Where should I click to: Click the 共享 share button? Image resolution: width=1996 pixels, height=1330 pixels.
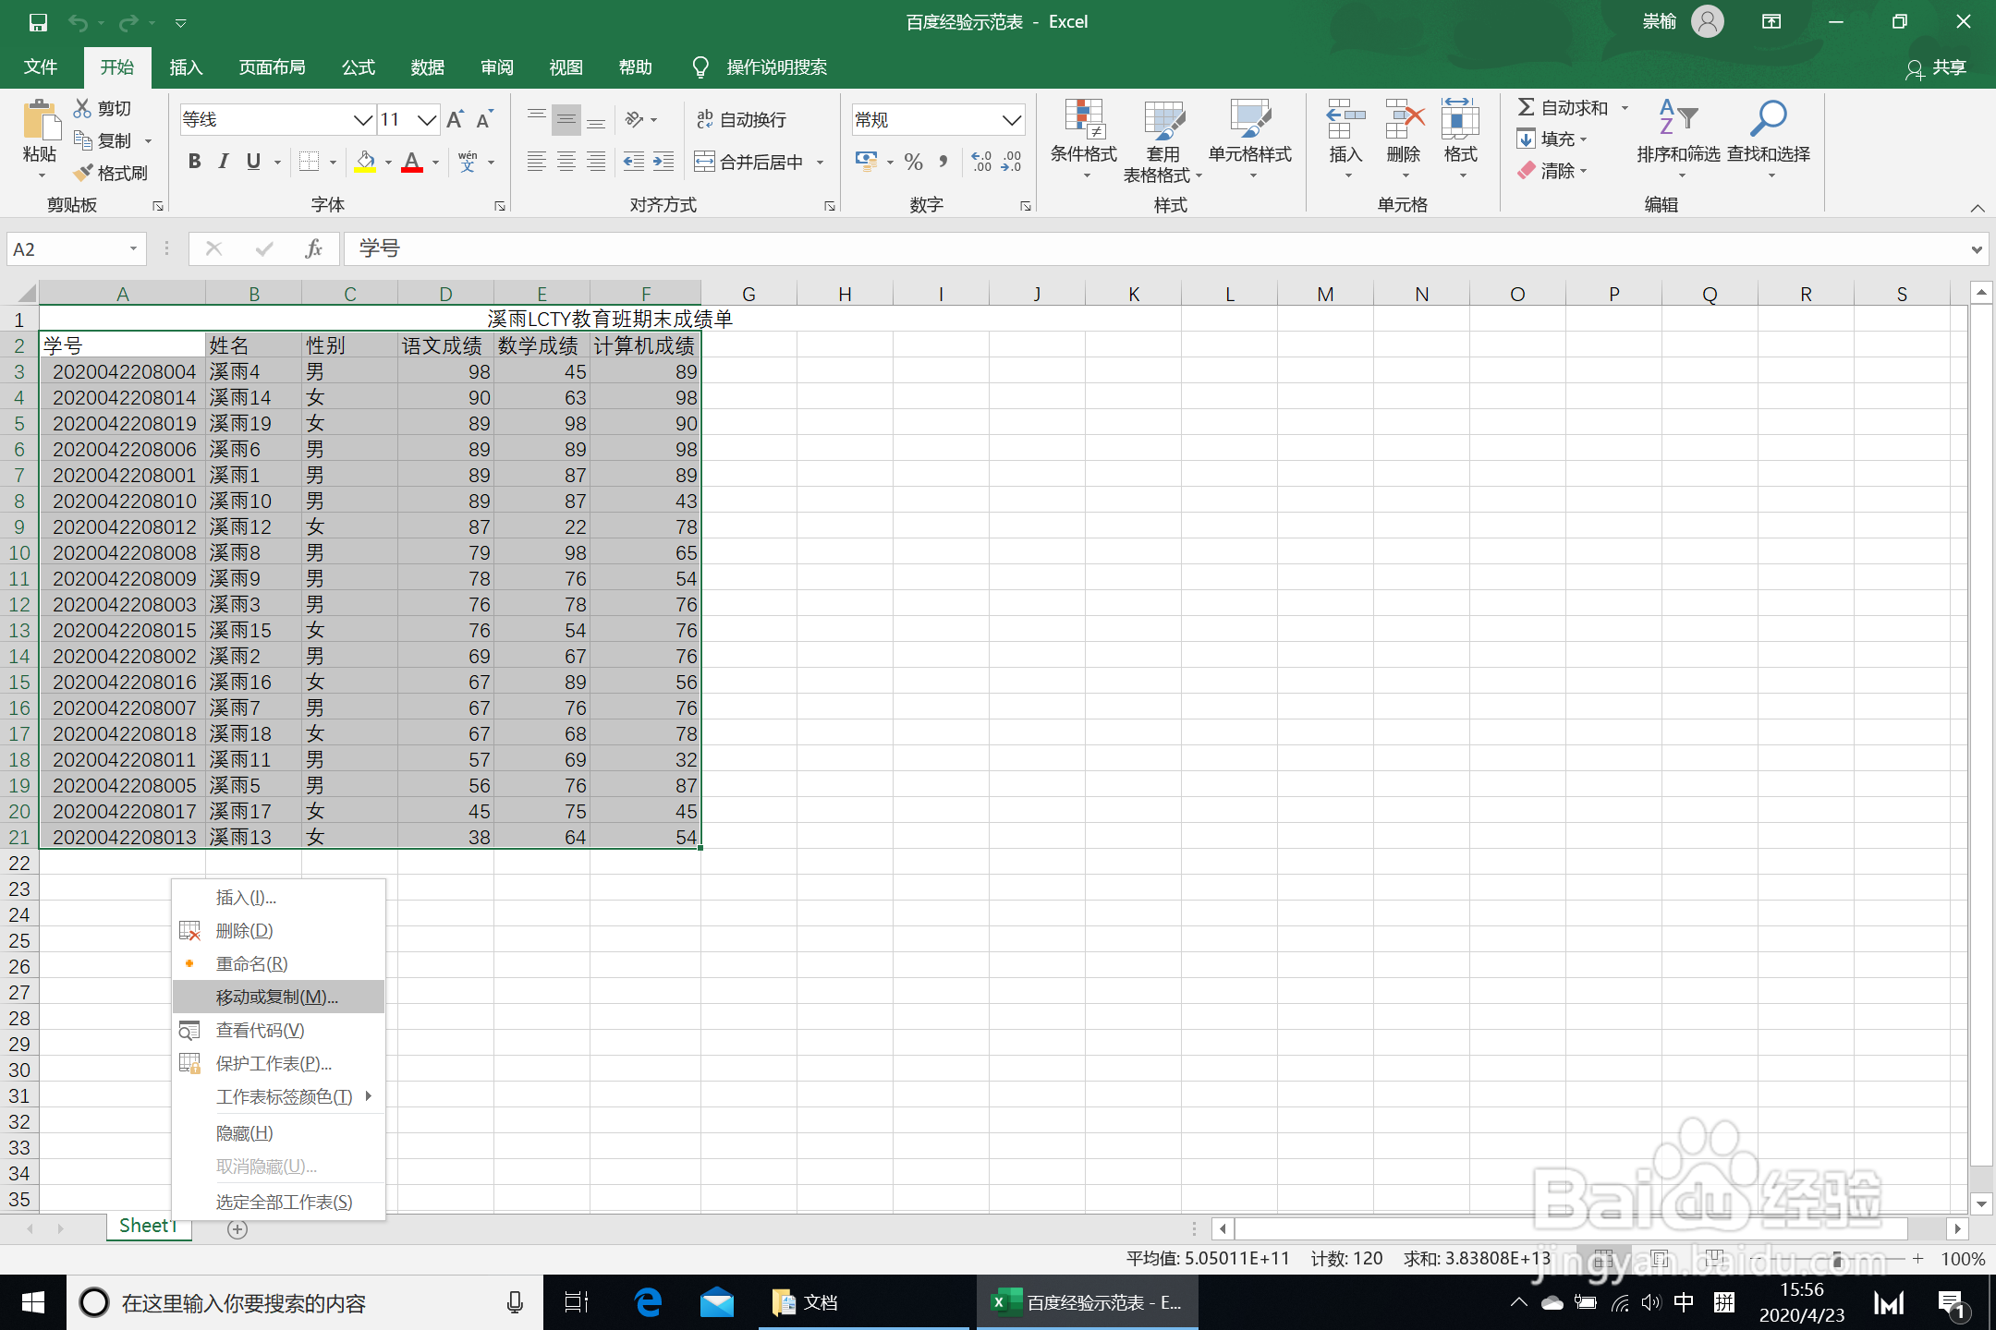pyautogui.click(x=1937, y=67)
